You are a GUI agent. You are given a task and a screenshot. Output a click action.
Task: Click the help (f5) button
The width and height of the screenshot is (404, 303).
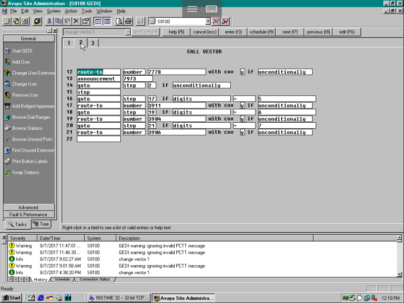pos(176,32)
